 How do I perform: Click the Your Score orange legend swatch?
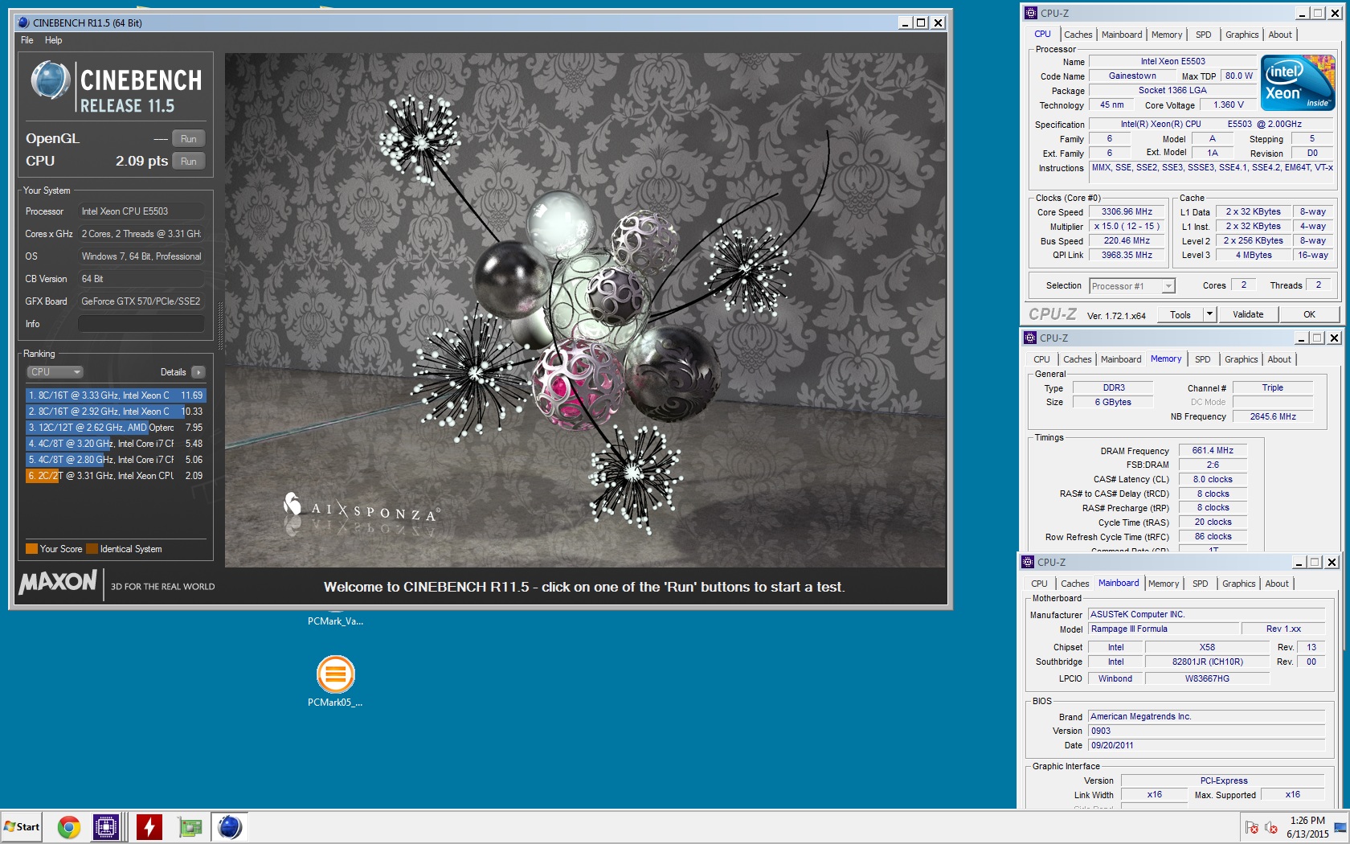(32, 549)
